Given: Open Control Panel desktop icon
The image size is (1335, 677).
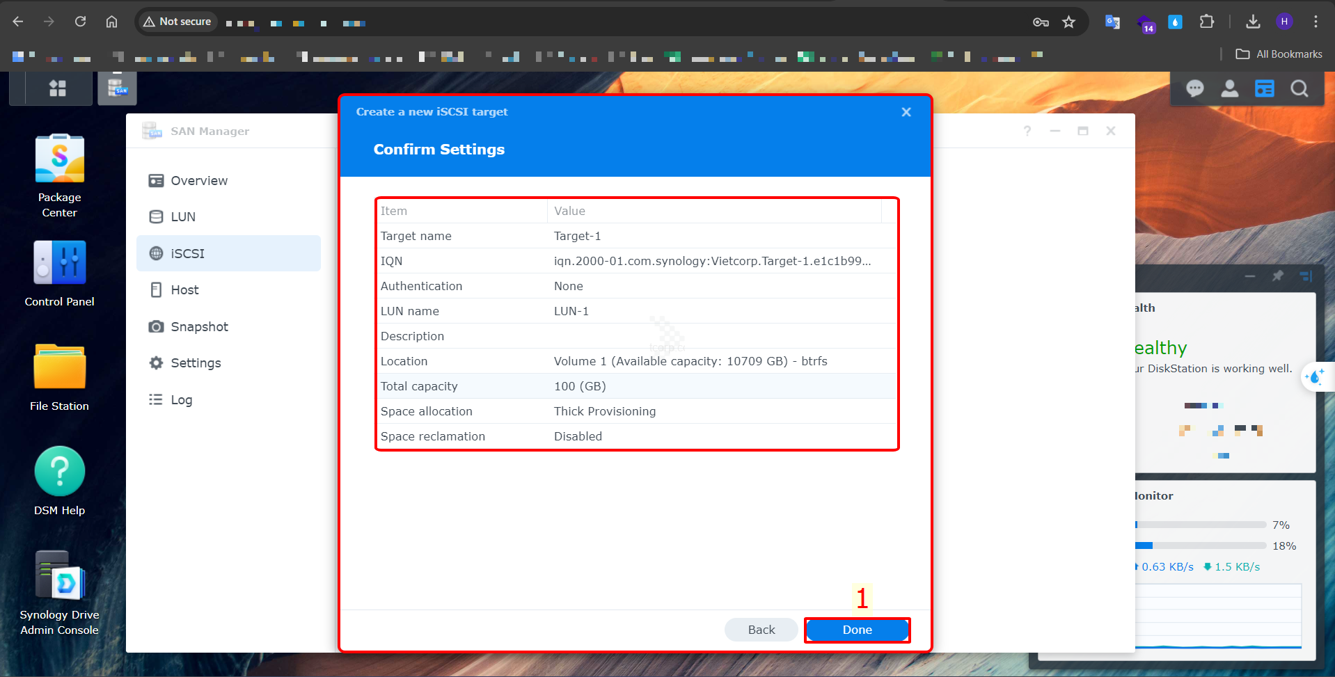Looking at the screenshot, I should [59, 263].
